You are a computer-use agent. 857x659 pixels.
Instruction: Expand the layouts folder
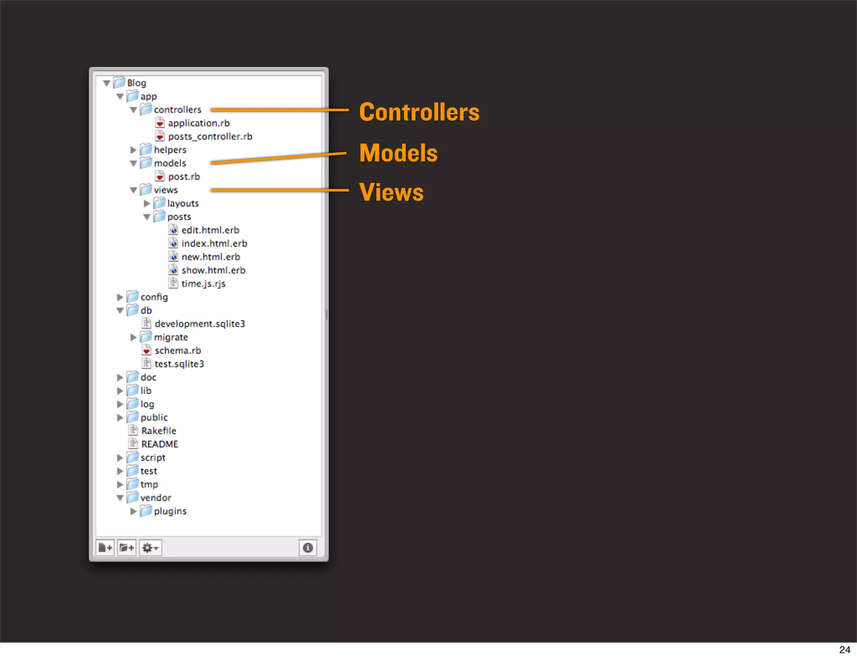point(147,204)
